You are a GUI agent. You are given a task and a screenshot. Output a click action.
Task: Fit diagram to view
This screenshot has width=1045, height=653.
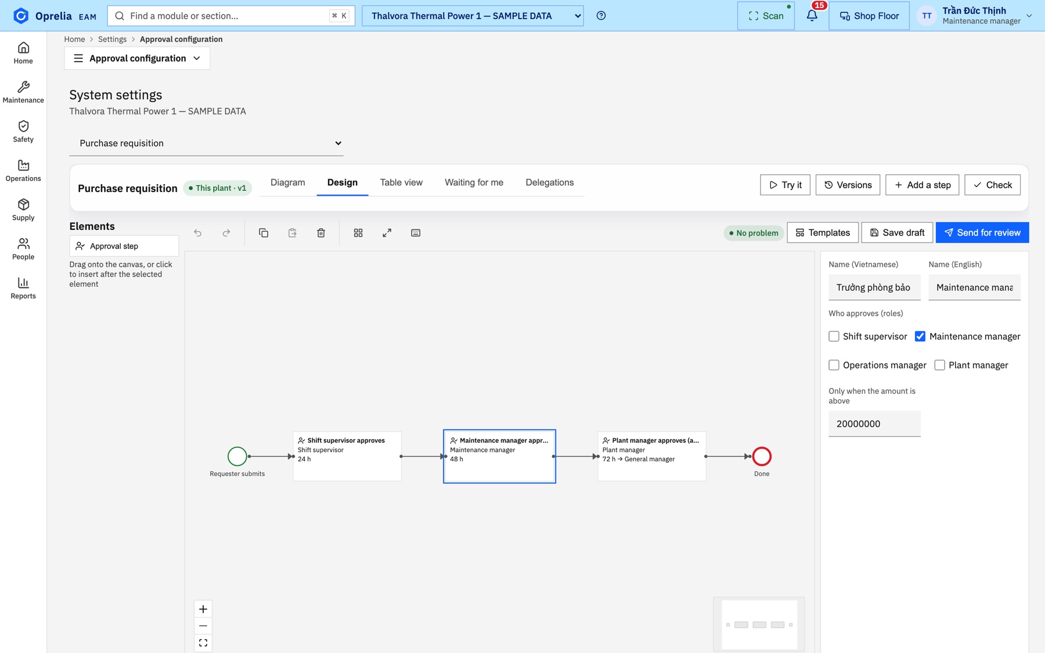coord(203,643)
